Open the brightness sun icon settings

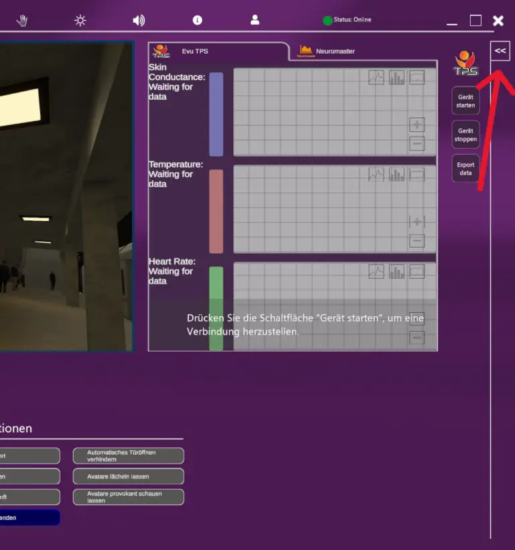80,20
